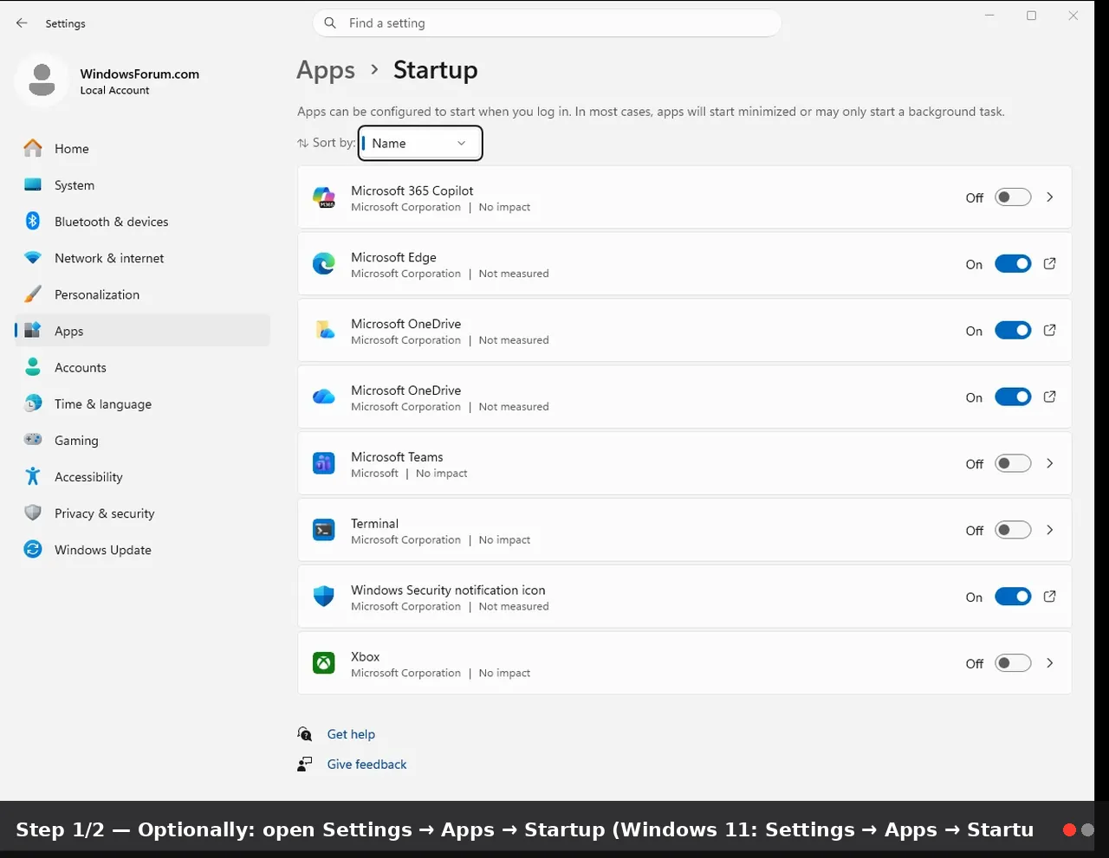
Task: Click the Xbox app icon
Action: [324, 663]
